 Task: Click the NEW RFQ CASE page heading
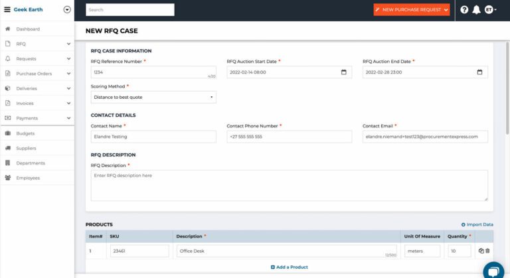coord(112,31)
